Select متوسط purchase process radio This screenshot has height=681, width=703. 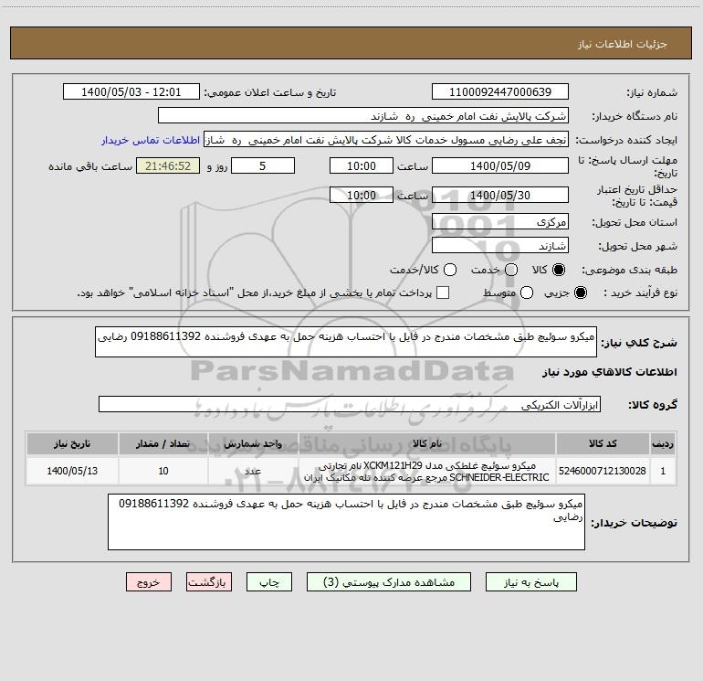(527, 293)
